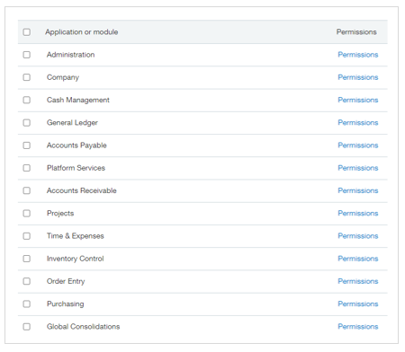Open Permissions for Accounts Payable

tap(358, 145)
